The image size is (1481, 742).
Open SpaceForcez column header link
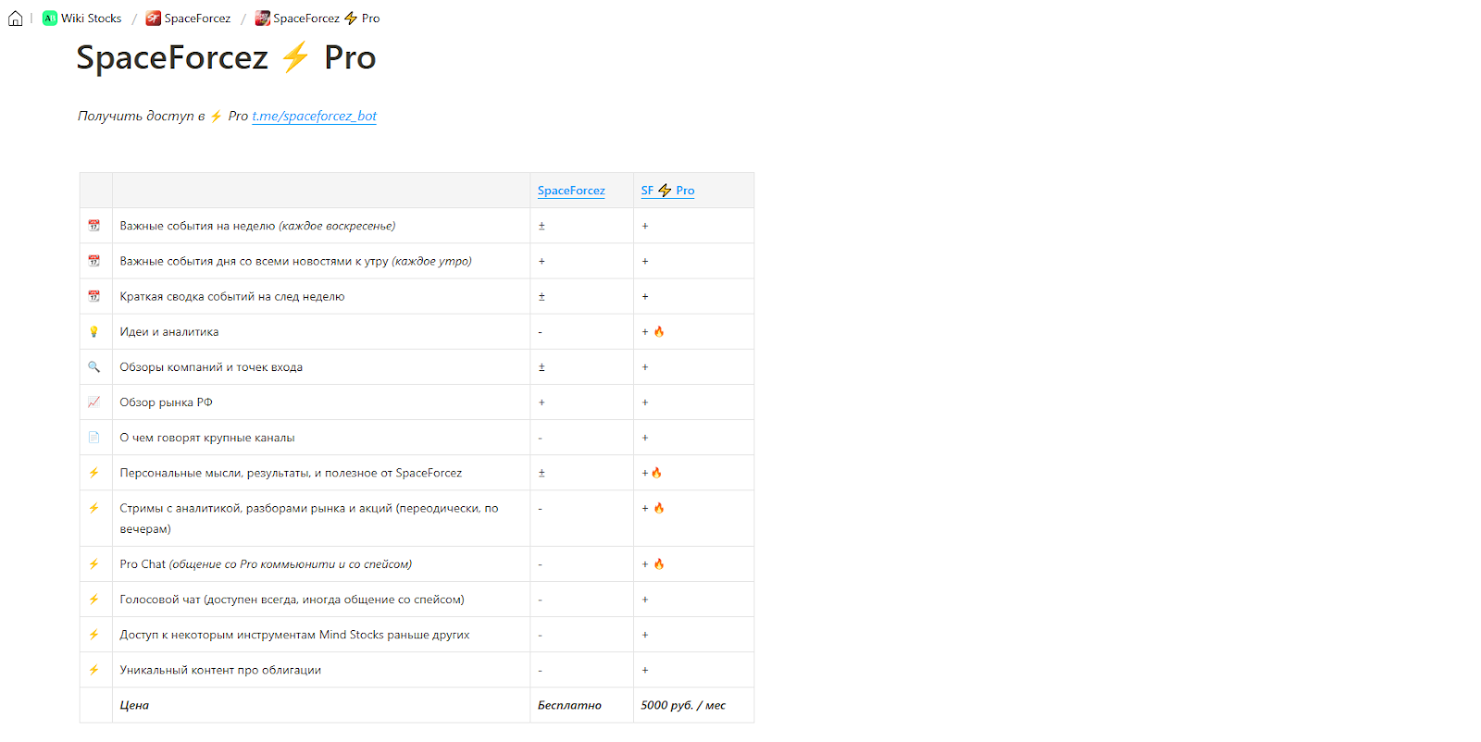tap(571, 191)
